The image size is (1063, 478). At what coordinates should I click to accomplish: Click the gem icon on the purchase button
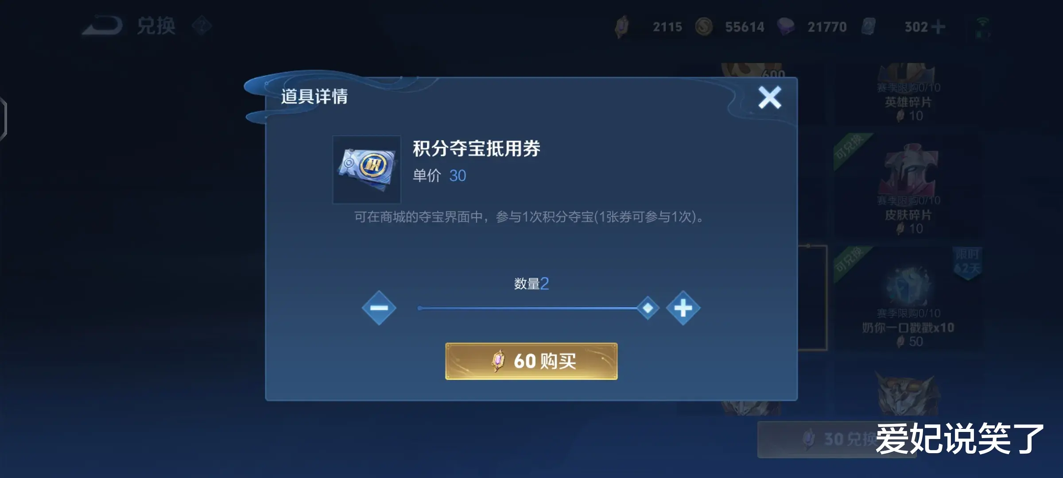pyautogui.click(x=498, y=361)
